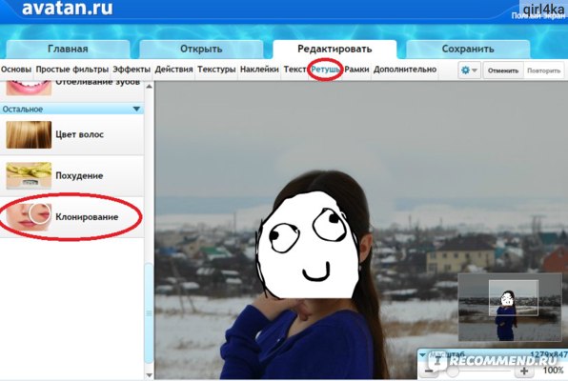Collapse the Остальное section arrow

point(136,109)
